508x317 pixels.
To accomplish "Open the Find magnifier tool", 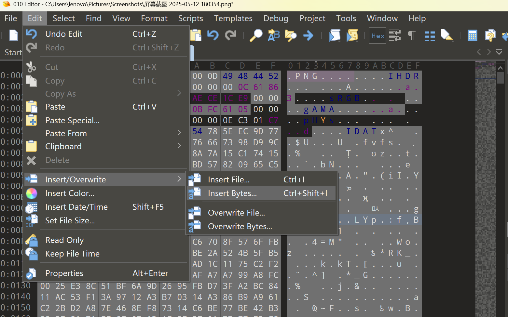I will 256,35.
